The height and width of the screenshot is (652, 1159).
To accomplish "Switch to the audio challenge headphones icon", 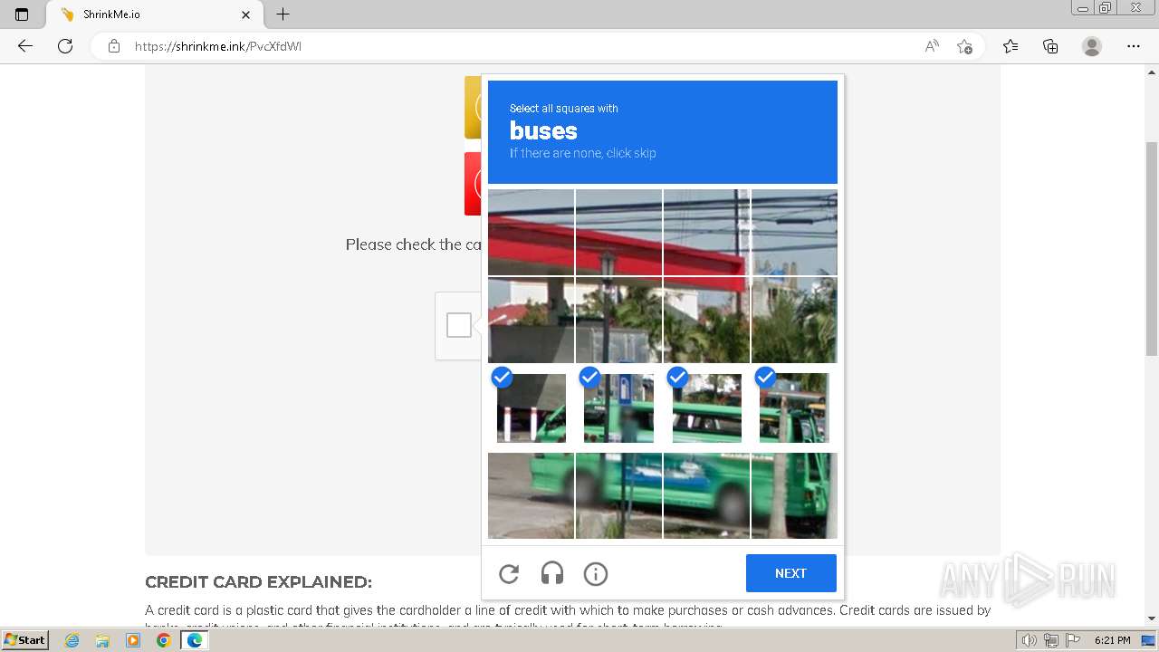I will pyautogui.click(x=552, y=573).
